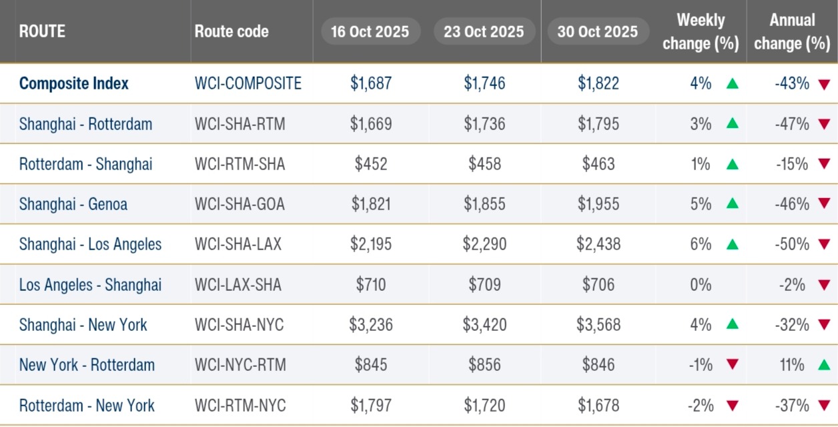
Task: Click red annual arrow for Los Angeles - Shanghai
Action: click(x=824, y=285)
